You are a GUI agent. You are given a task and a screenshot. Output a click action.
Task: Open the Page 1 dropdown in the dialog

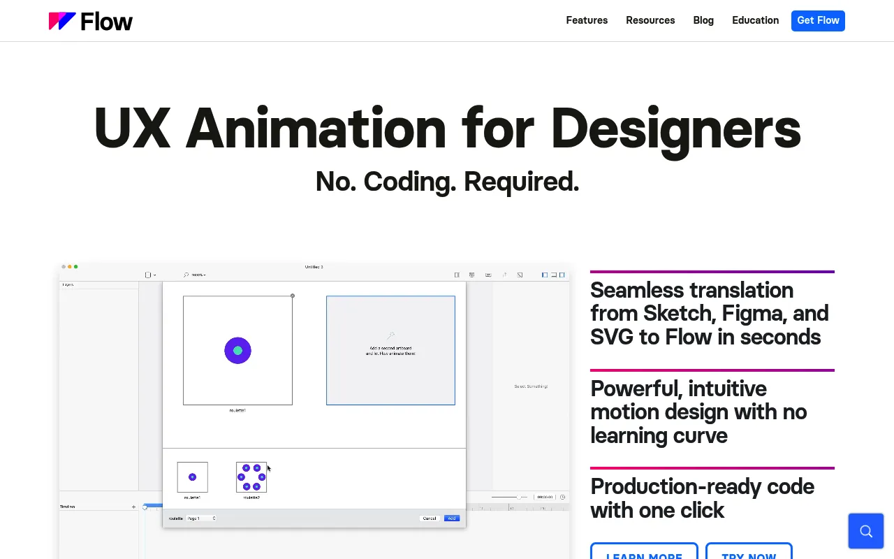tap(201, 518)
